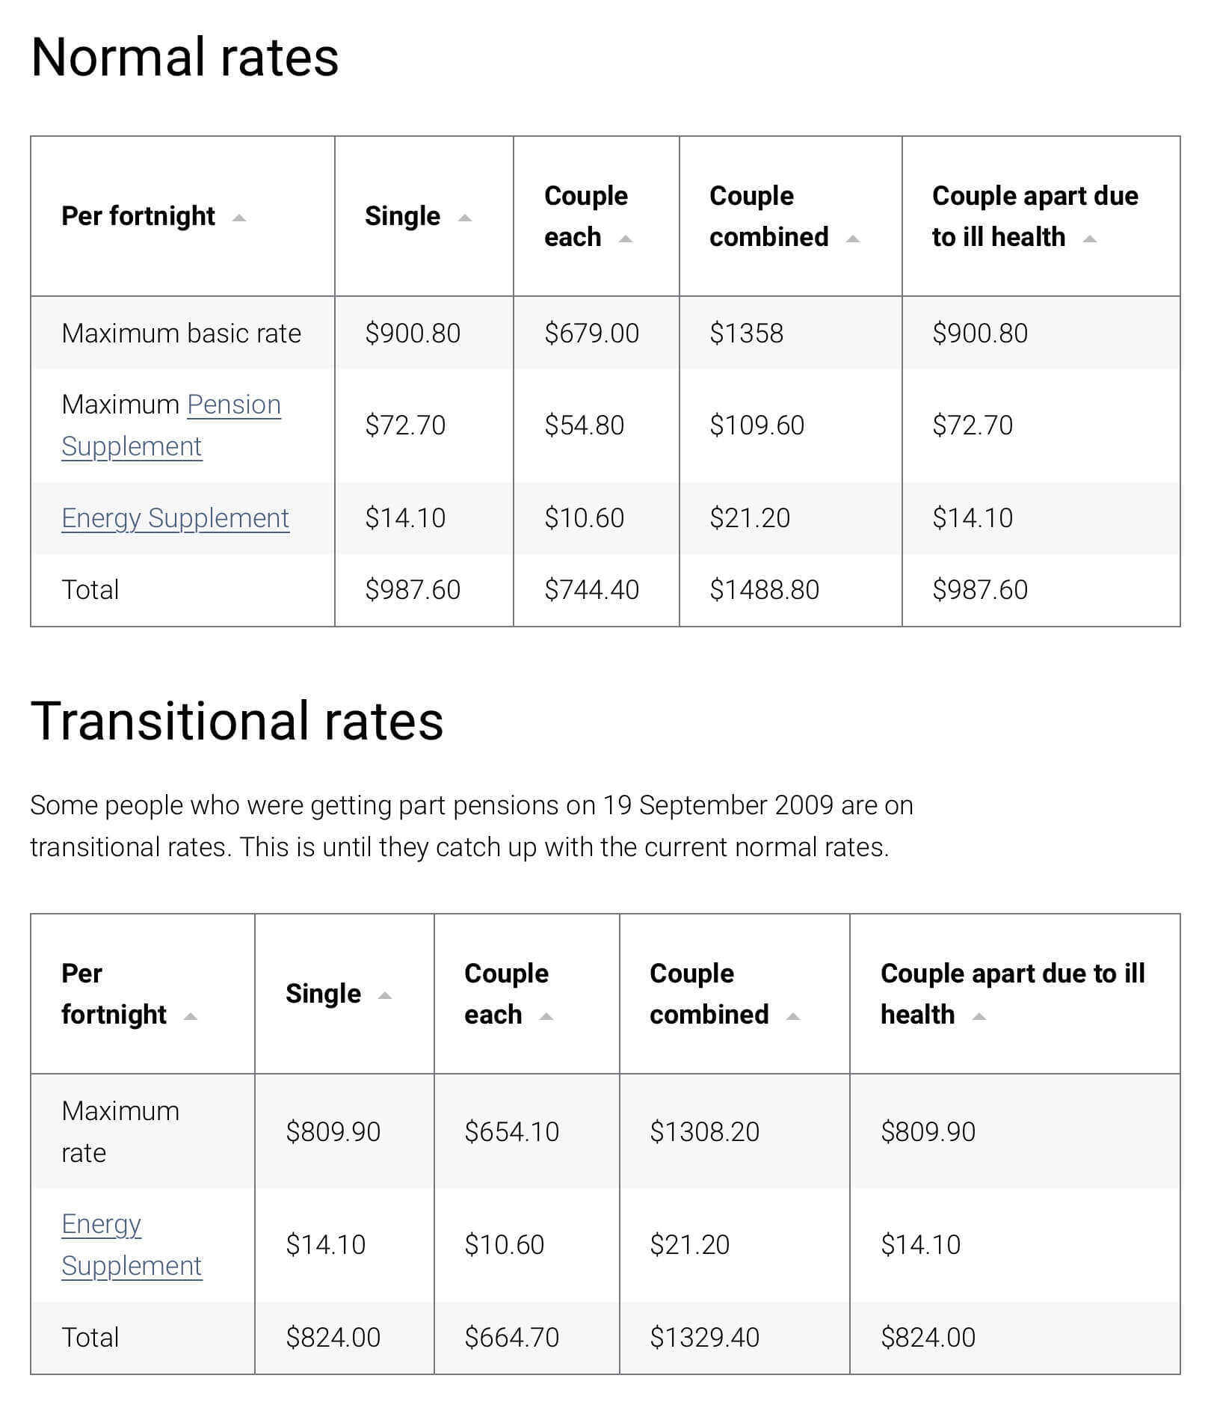Open the Pension Supplement link
Screen dimensions: 1211x1402
pos(171,425)
